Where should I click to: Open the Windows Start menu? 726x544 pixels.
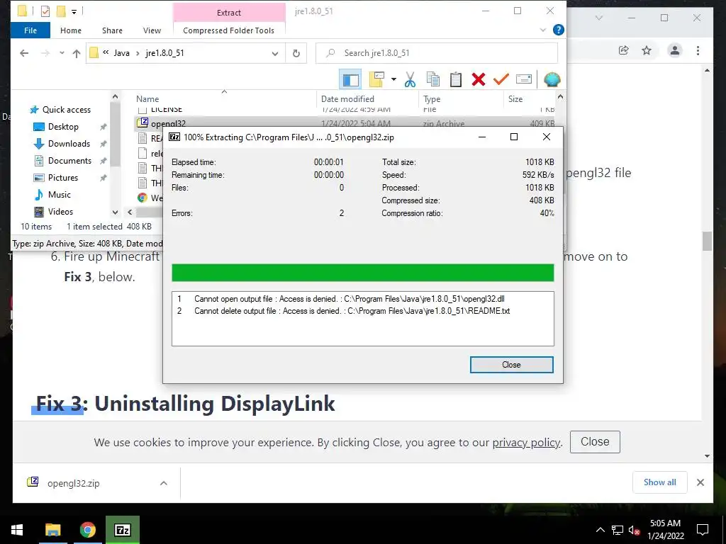tap(17, 530)
